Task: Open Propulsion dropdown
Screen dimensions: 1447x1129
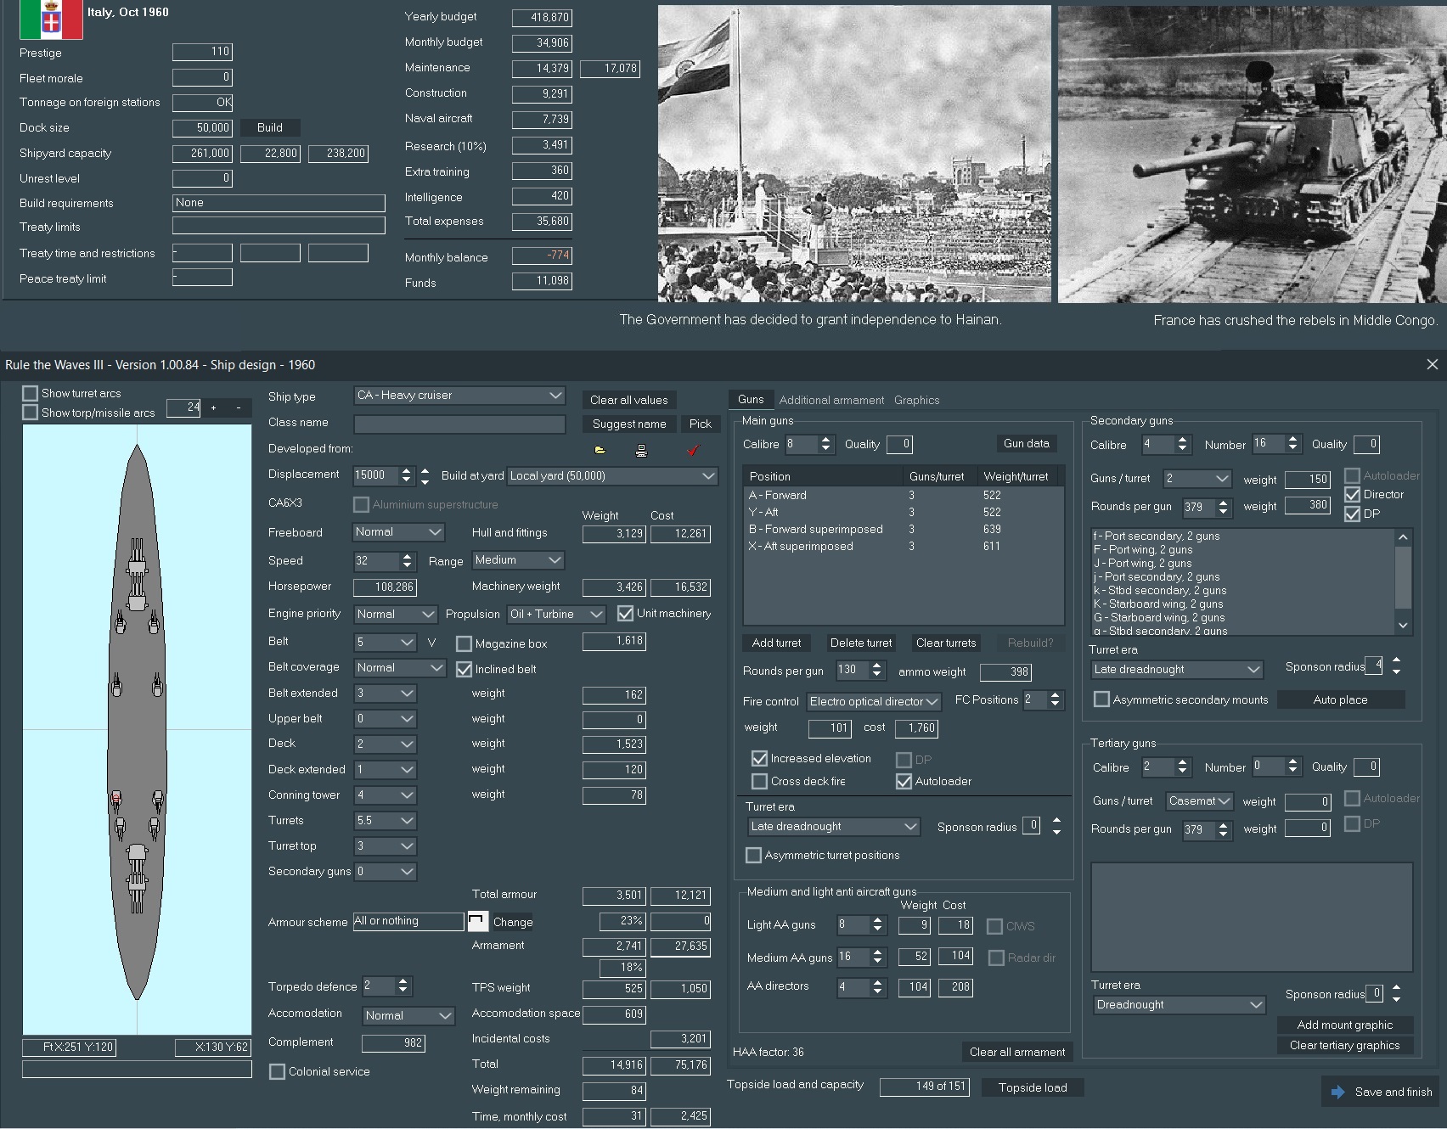Action: tap(556, 614)
